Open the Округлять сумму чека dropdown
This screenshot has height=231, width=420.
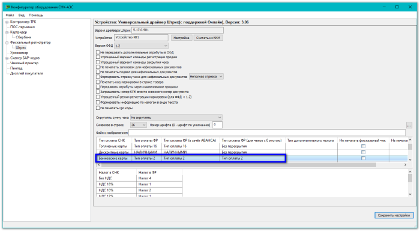coord(176,118)
